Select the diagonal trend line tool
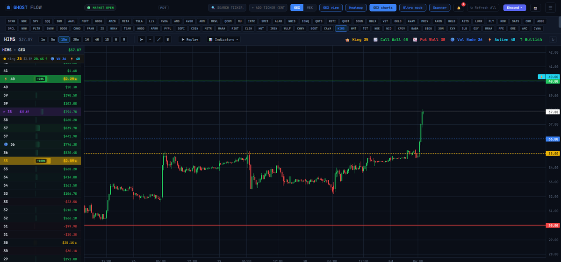The width and height of the screenshot is (561, 262). [159, 40]
